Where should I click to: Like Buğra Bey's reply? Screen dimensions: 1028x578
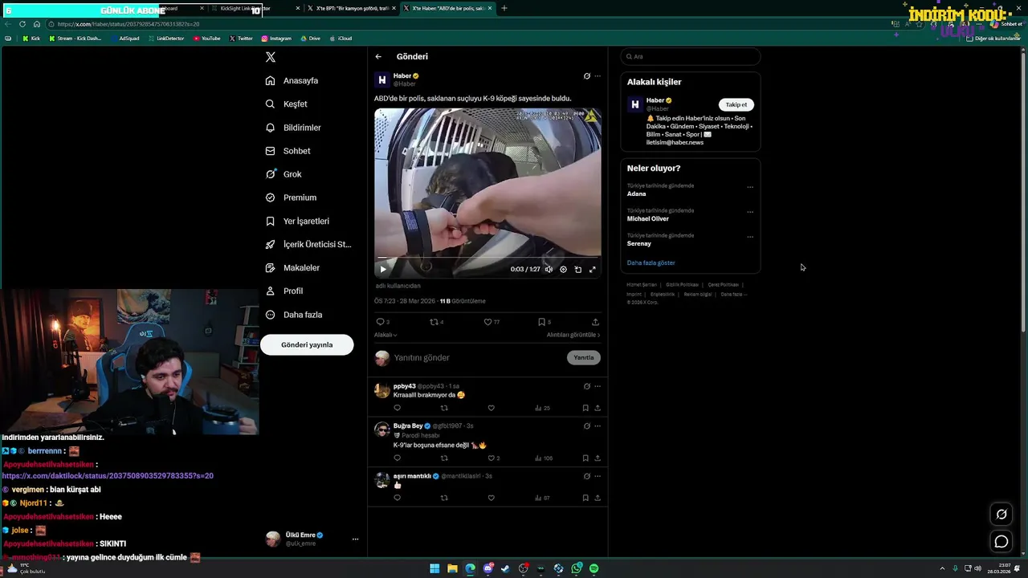click(x=491, y=458)
